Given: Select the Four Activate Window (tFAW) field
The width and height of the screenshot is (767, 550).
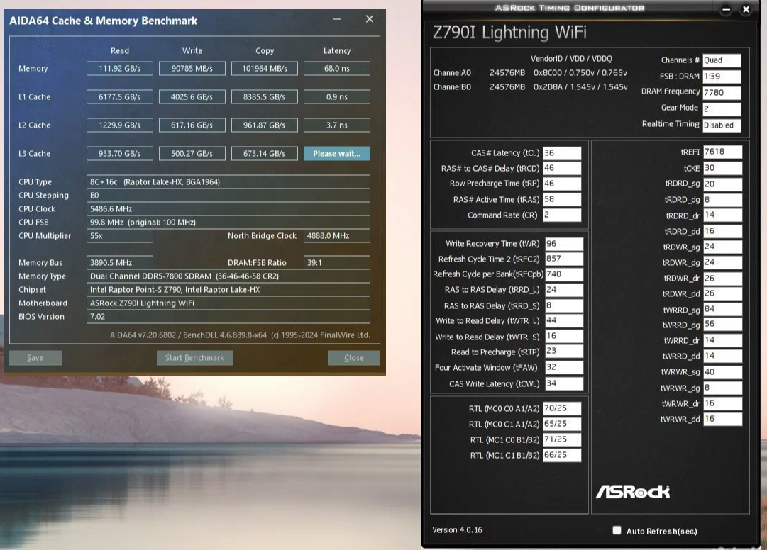Looking at the screenshot, I should coord(564,367).
